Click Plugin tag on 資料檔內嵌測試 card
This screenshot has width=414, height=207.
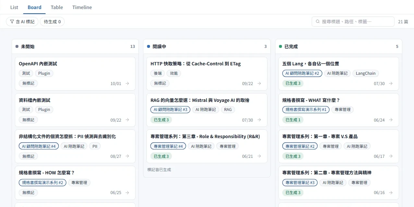[44, 110]
